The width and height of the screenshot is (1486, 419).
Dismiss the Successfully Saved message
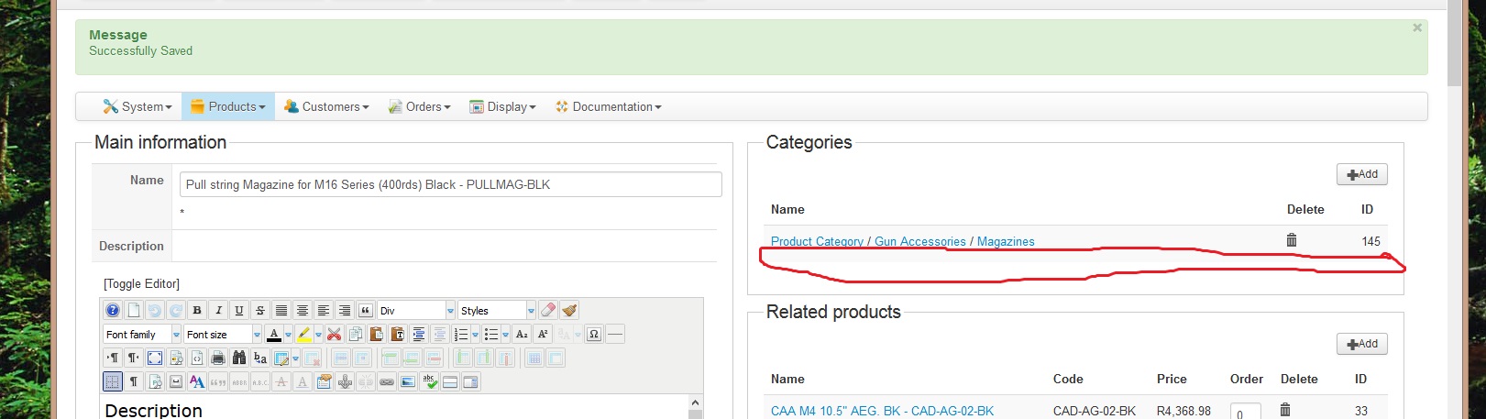point(1417,28)
